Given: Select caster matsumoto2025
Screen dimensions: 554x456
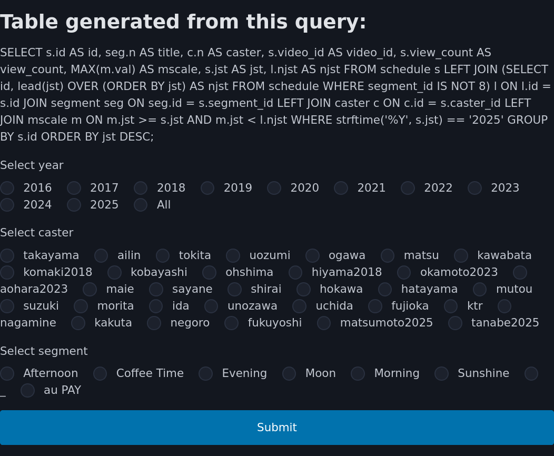Looking at the screenshot, I should click(x=324, y=323).
